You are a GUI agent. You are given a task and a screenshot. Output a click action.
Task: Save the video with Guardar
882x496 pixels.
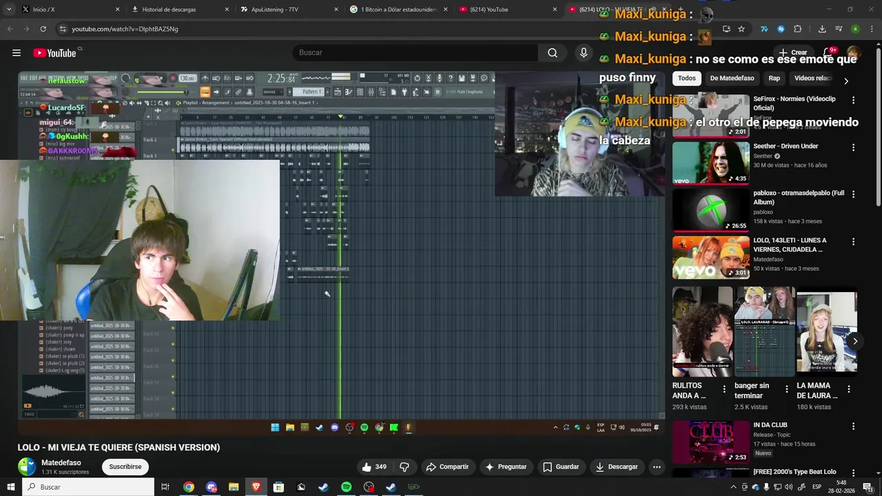pos(560,467)
